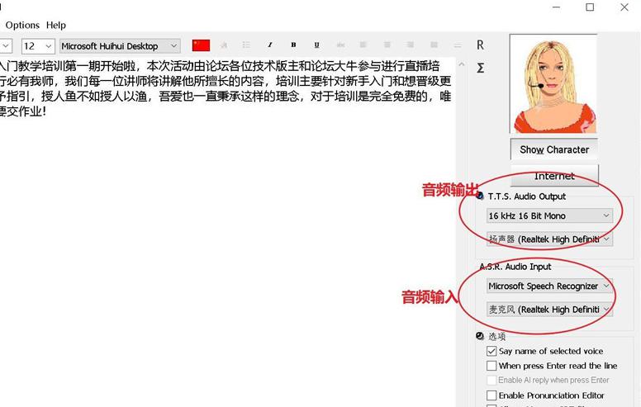
Task: Click the Sigma symbol icon
Action: tap(480, 68)
